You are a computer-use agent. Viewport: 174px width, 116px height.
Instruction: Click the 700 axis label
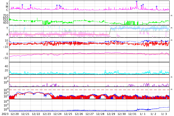click(x=6, y=15)
